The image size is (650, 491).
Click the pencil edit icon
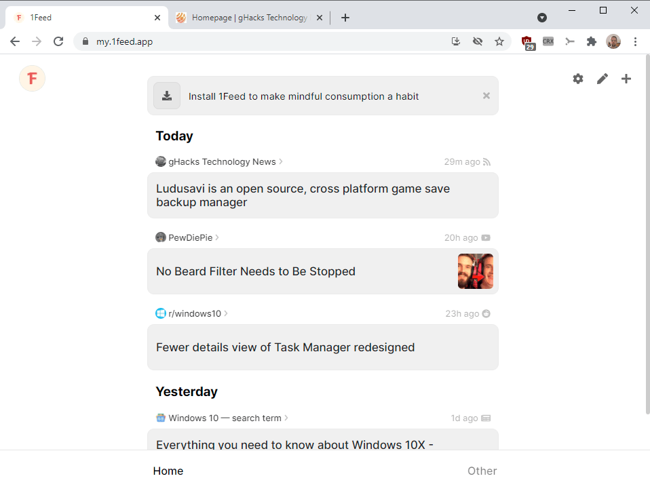(x=602, y=79)
